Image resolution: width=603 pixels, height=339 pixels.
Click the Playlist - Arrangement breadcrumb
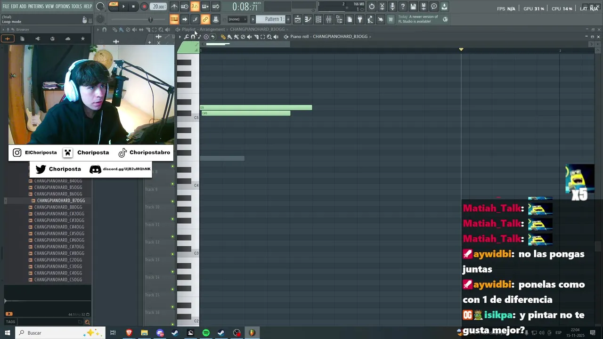tap(204, 29)
